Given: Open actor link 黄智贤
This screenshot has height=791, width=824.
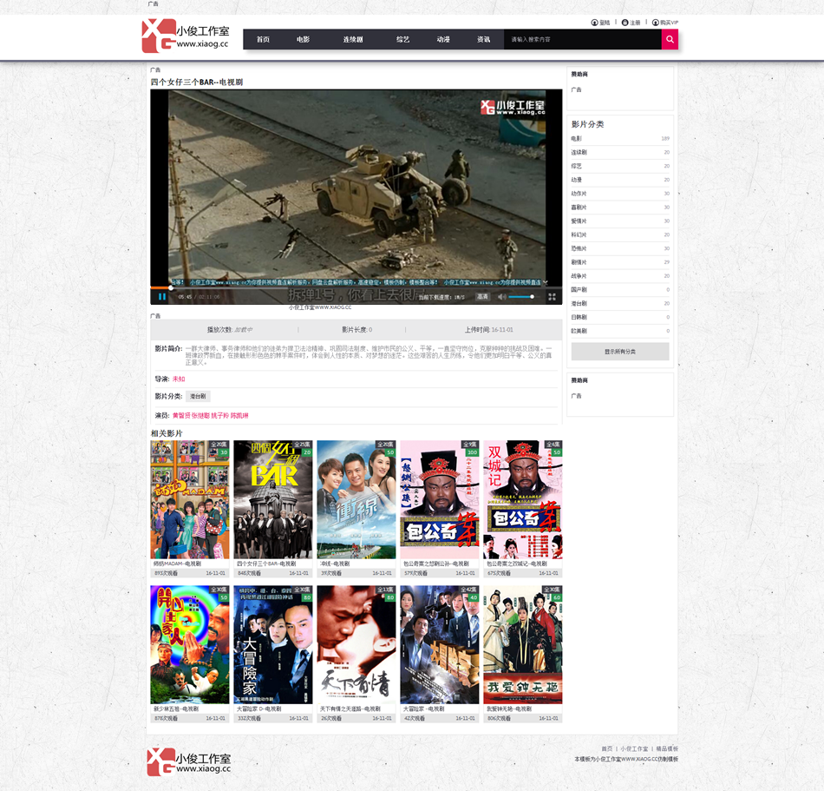Looking at the screenshot, I should click(181, 416).
